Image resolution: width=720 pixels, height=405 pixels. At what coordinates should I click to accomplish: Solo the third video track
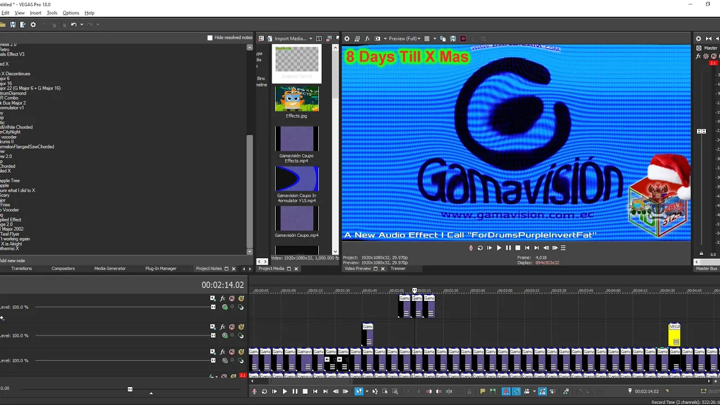tap(241, 352)
